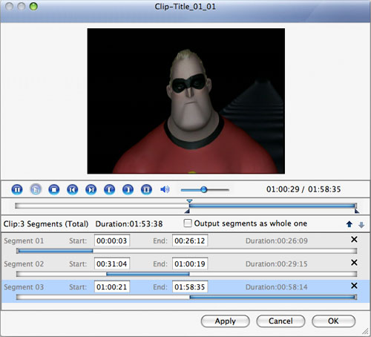The height and width of the screenshot is (337, 371).
Task: Set the clip end point bracket
Action: 128,189
